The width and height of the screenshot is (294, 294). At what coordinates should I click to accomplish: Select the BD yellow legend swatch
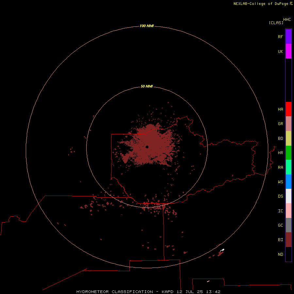288,139
